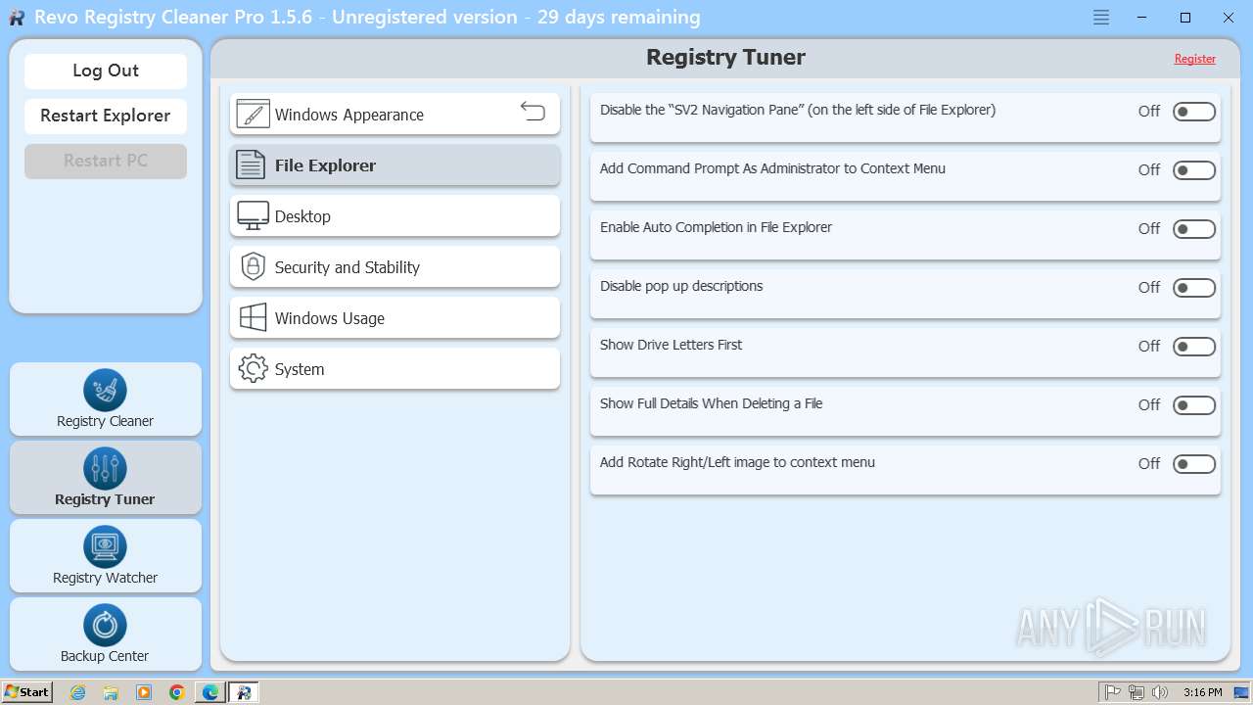Launch Chrome from the taskbar
Viewport: 1253px width, 705px height.
pyautogui.click(x=177, y=692)
